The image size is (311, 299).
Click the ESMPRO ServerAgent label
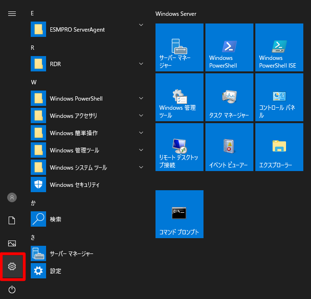pos(77,30)
